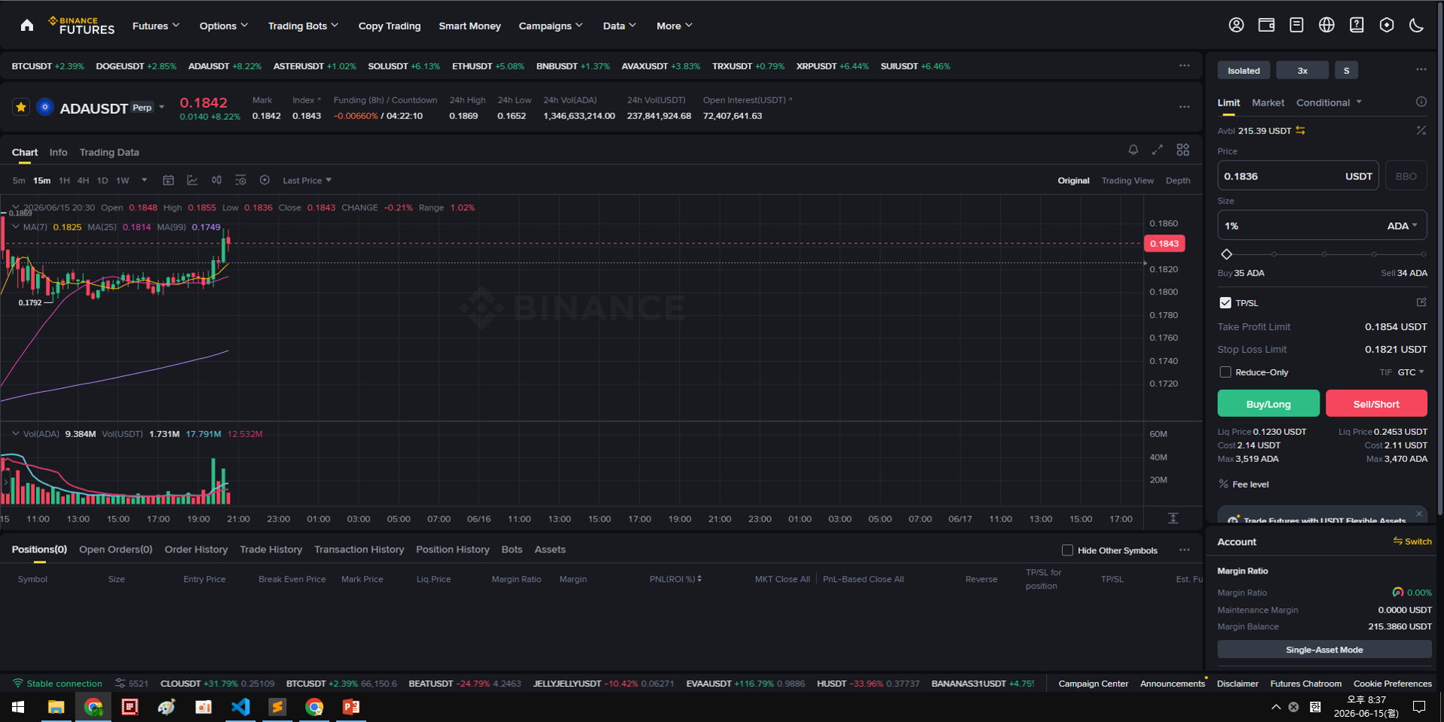Open the hexagon settings icon in header
1444x722 pixels.
(1387, 25)
